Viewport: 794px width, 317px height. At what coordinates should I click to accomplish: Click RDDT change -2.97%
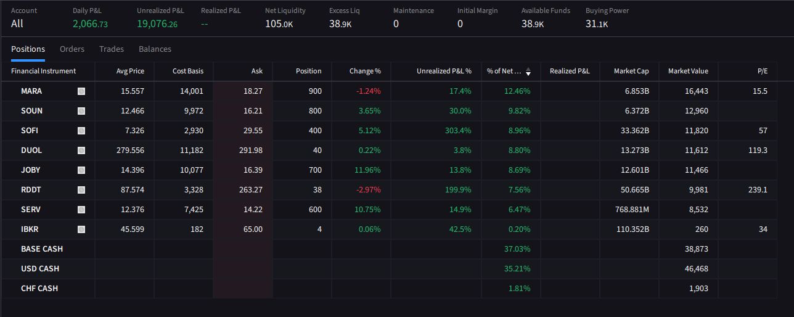pyautogui.click(x=369, y=190)
